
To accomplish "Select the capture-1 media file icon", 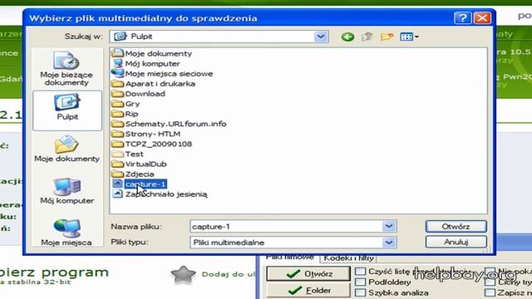I will click(x=117, y=184).
